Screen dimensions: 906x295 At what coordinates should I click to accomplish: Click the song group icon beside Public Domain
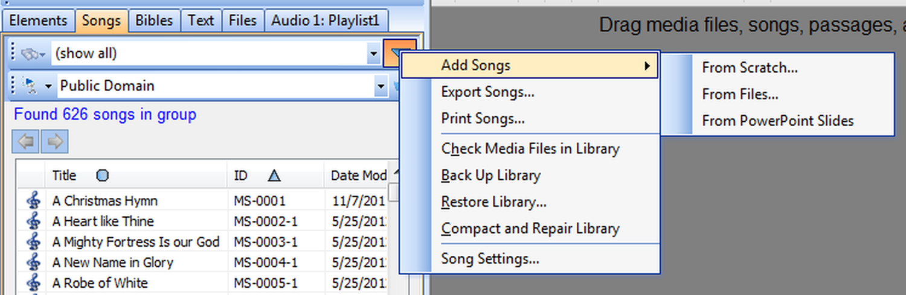coord(30,86)
